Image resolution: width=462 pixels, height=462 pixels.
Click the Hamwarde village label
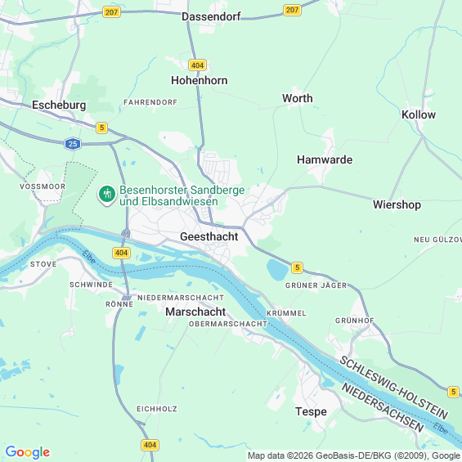click(x=325, y=159)
